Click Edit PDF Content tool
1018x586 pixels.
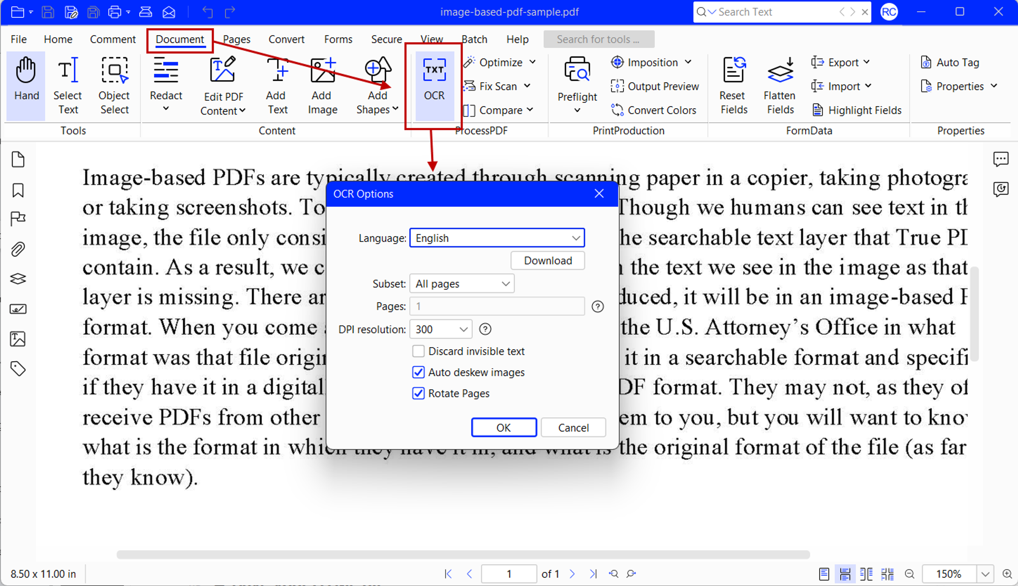pos(223,86)
